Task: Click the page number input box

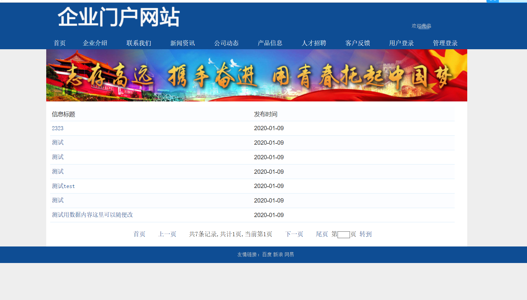Action: (x=343, y=235)
